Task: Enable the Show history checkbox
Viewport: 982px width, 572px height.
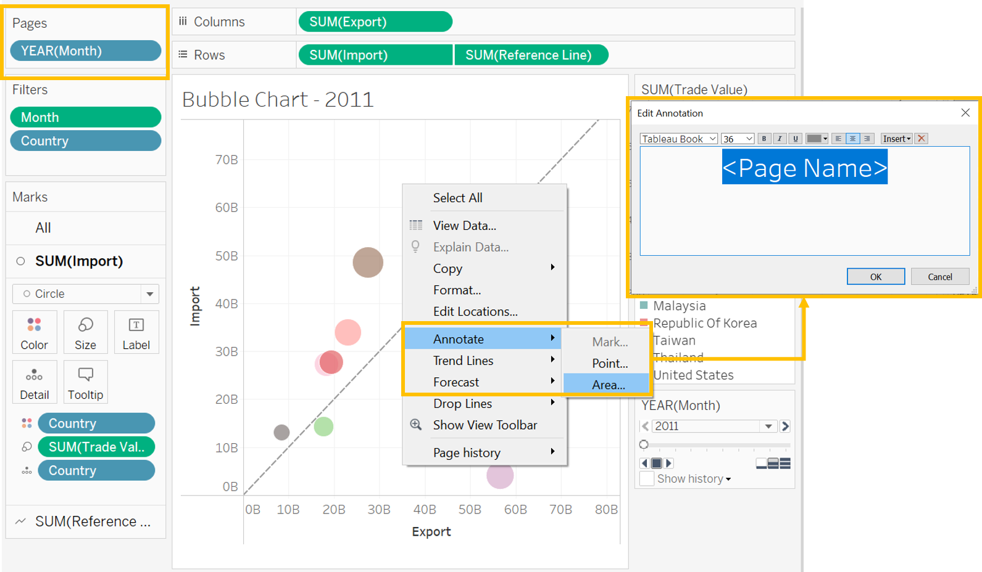Action: coord(647,479)
